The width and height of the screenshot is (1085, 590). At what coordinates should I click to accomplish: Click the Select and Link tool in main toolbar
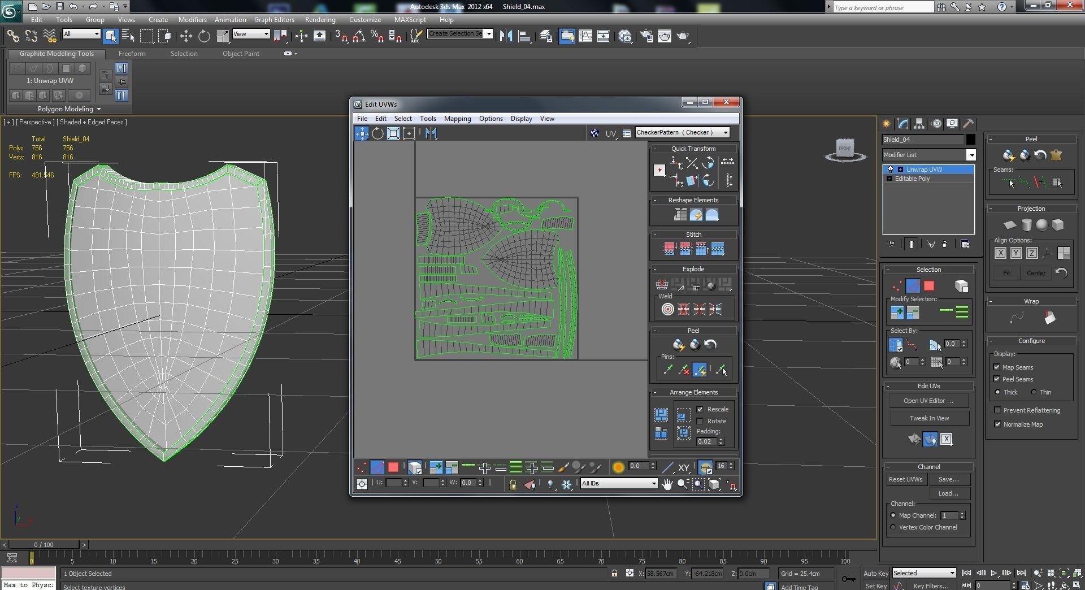pos(12,36)
